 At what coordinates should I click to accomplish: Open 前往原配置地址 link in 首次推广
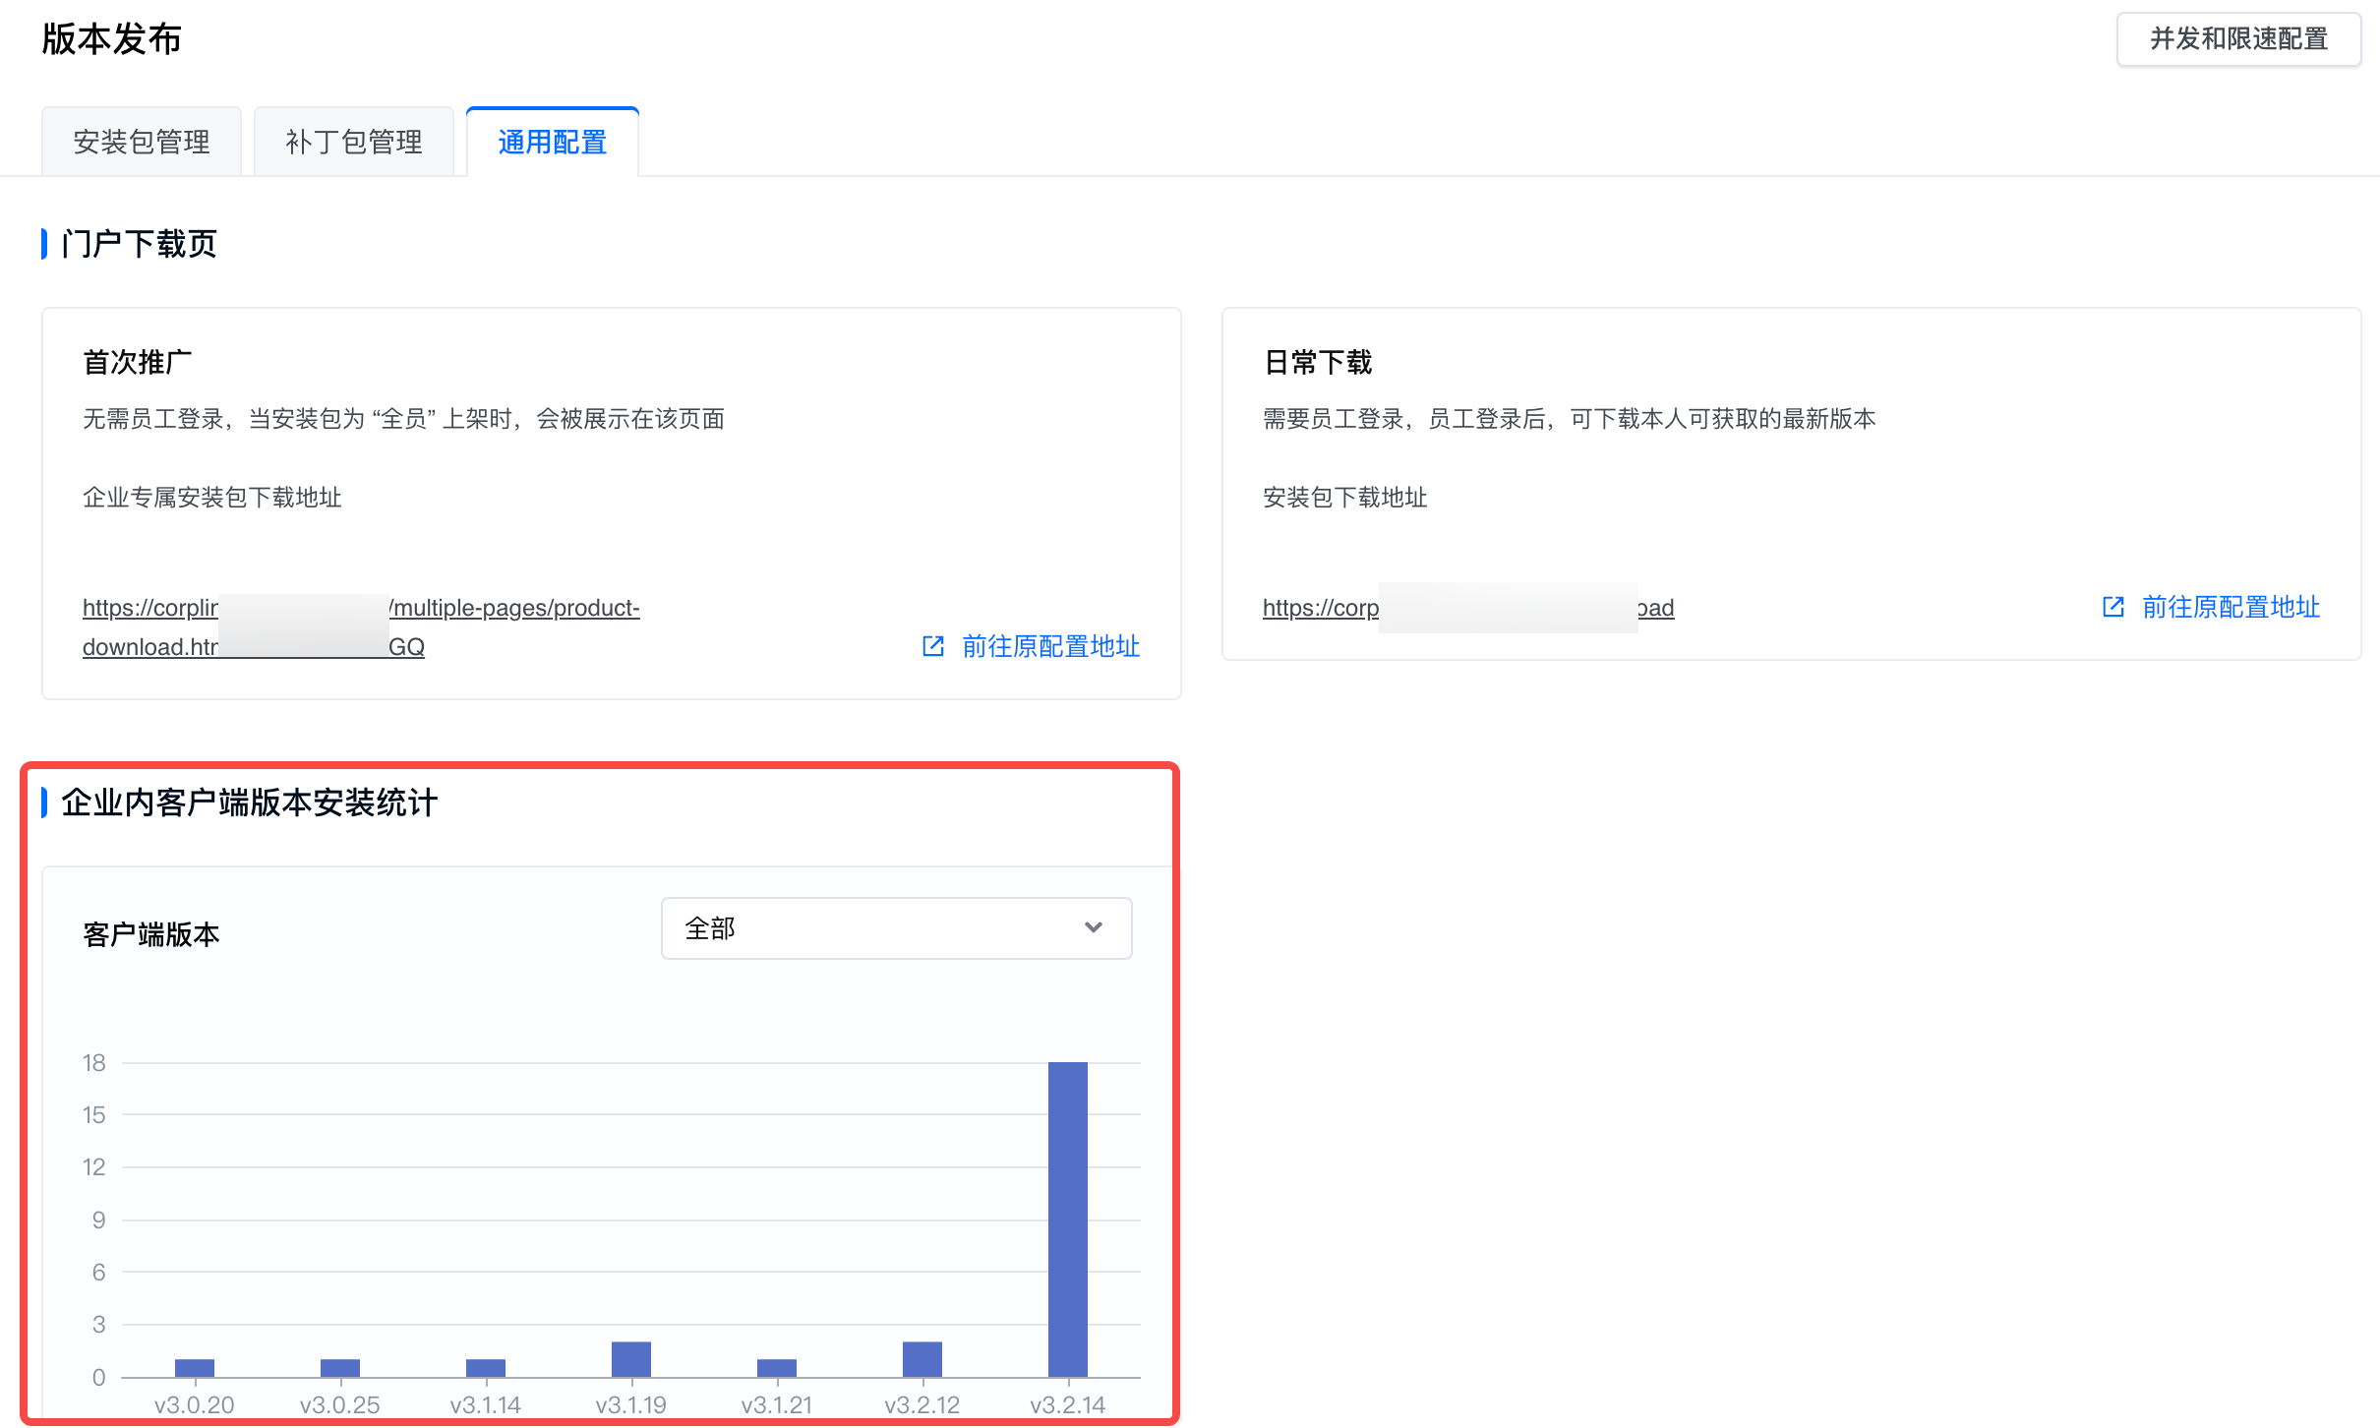click(x=1050, y=646)
